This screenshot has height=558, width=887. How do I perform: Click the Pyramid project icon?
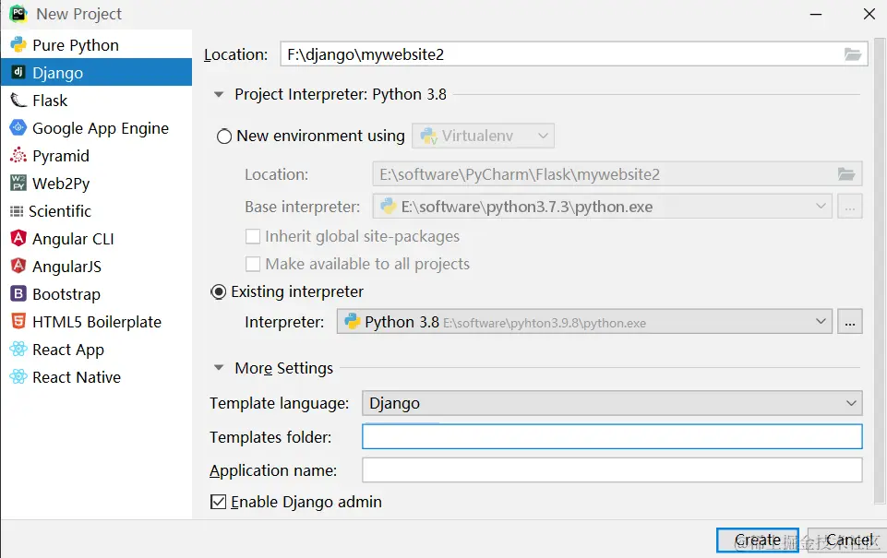coord(18,155)
